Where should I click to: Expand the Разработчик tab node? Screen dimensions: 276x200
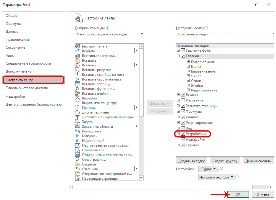178,134
